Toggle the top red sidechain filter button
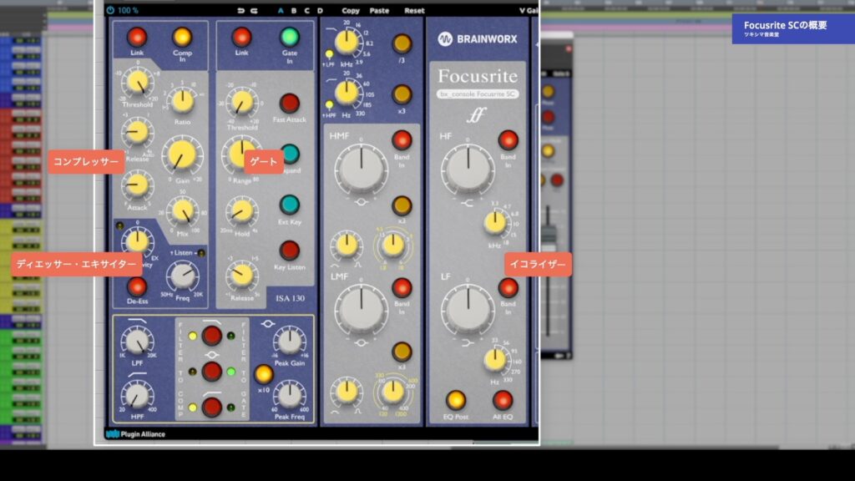 pyautogui.click(x=211, y=336)
